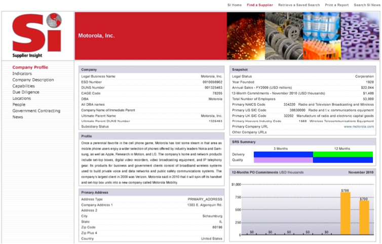The width and height of the screenshot is (382, 244).
Task: Select Company Profile in sidebar
Action: [30, 67]
